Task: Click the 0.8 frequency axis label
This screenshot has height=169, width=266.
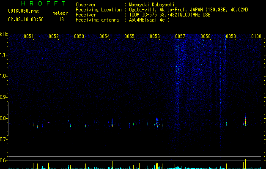Action: point(3,118)
